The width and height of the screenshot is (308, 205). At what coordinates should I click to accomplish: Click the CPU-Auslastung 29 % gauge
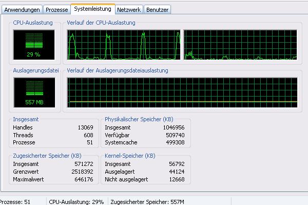point(34,45)
